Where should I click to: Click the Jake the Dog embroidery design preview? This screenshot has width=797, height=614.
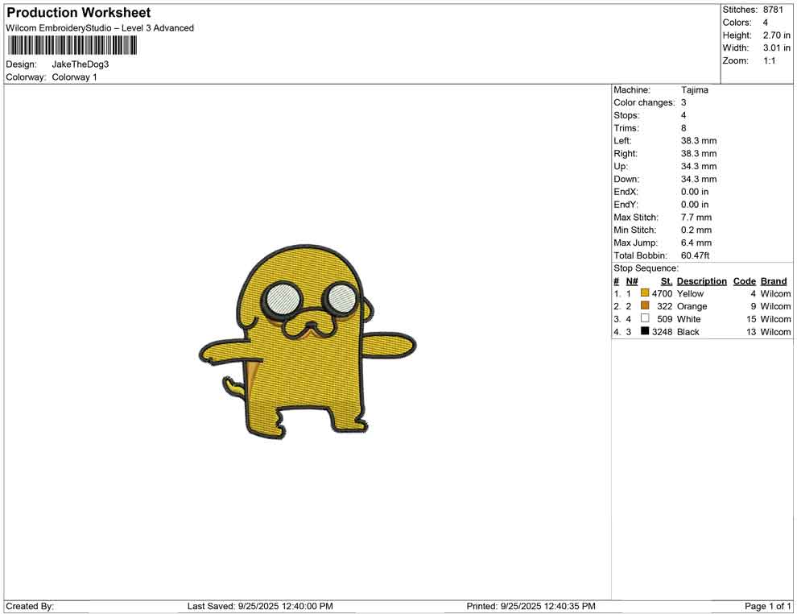308,342
